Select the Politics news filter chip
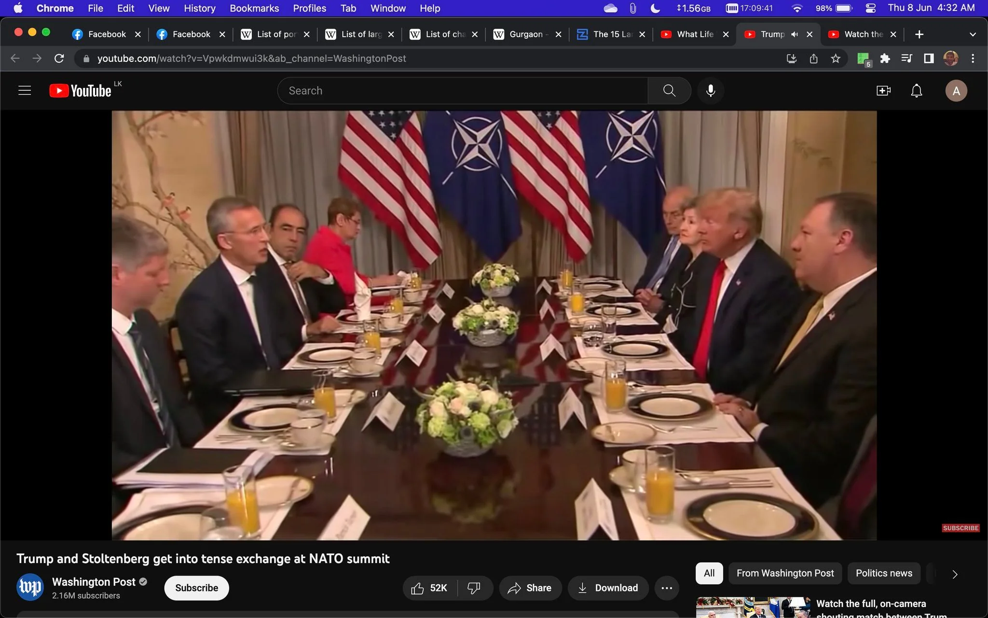 [x=884, y=573]
